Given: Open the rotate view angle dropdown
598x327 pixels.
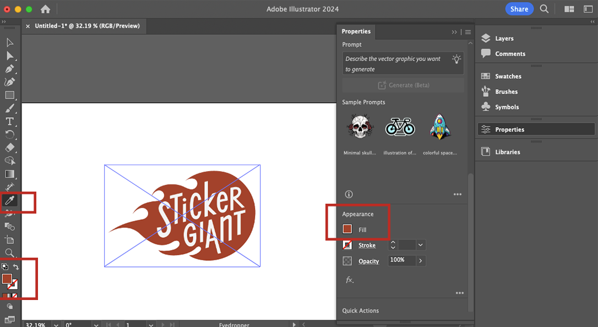Looking at the screenshot, I should [x=96, y=325].
